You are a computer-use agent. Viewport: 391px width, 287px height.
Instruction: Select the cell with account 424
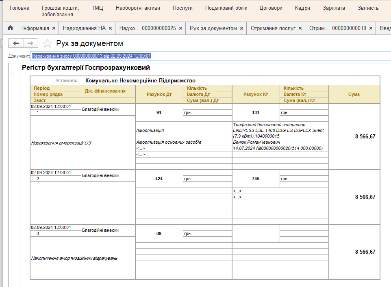[x=159, y=179]
